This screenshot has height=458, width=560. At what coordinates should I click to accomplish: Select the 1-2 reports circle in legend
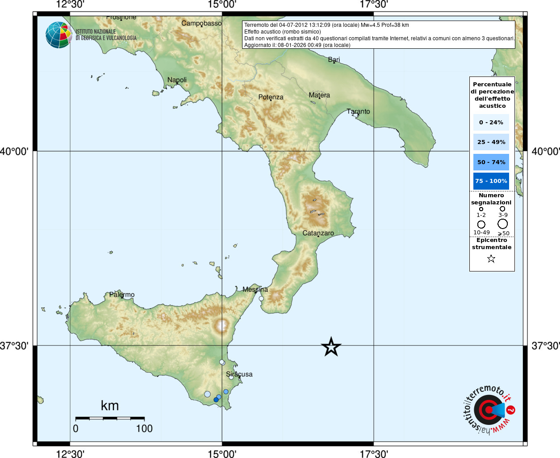coord(481,209)
